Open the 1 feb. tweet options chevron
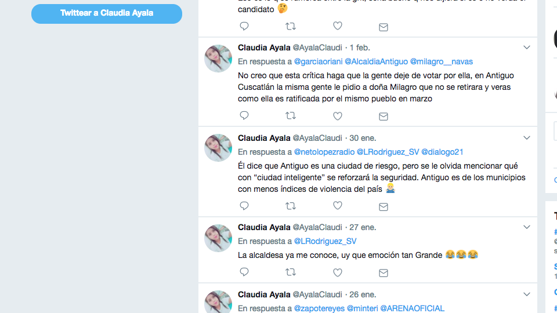Viewport: 557px width, 313px height. 526,47
